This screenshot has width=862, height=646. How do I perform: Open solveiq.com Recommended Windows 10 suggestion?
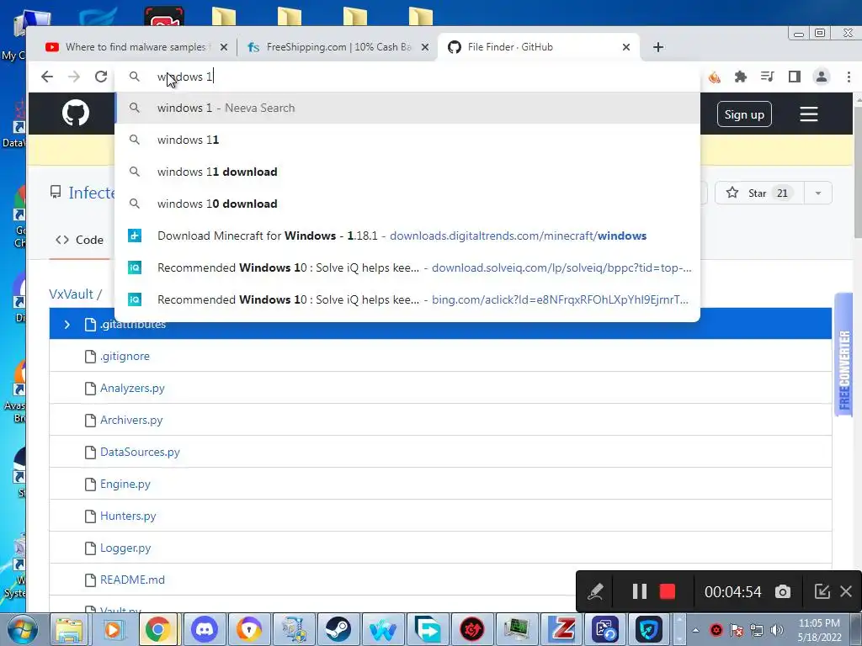tap(407, 267)
